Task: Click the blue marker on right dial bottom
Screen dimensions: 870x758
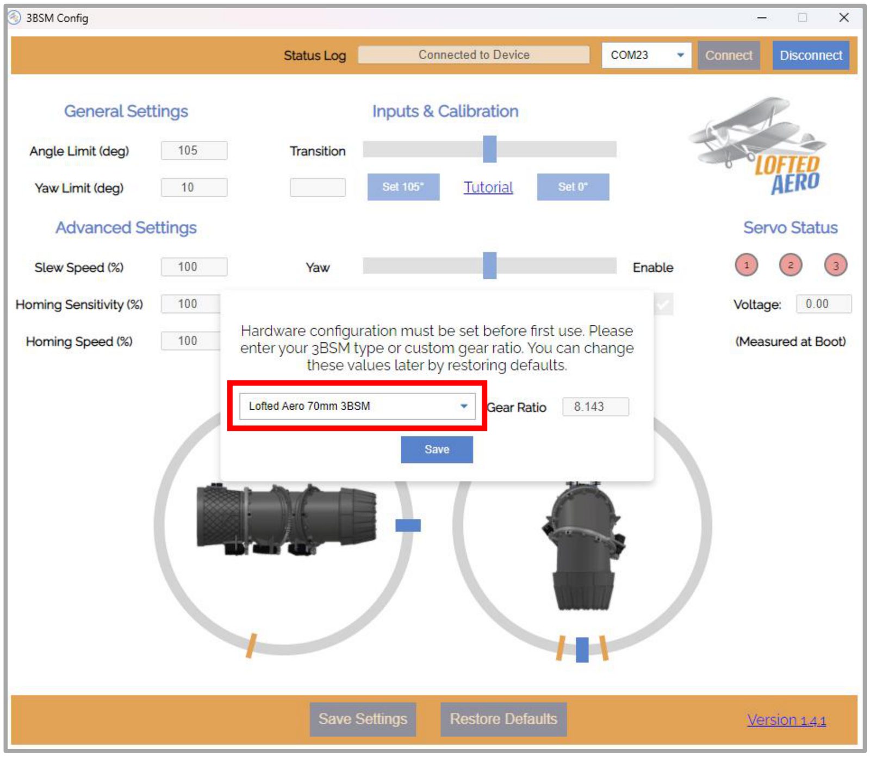Action: [582, 650]
